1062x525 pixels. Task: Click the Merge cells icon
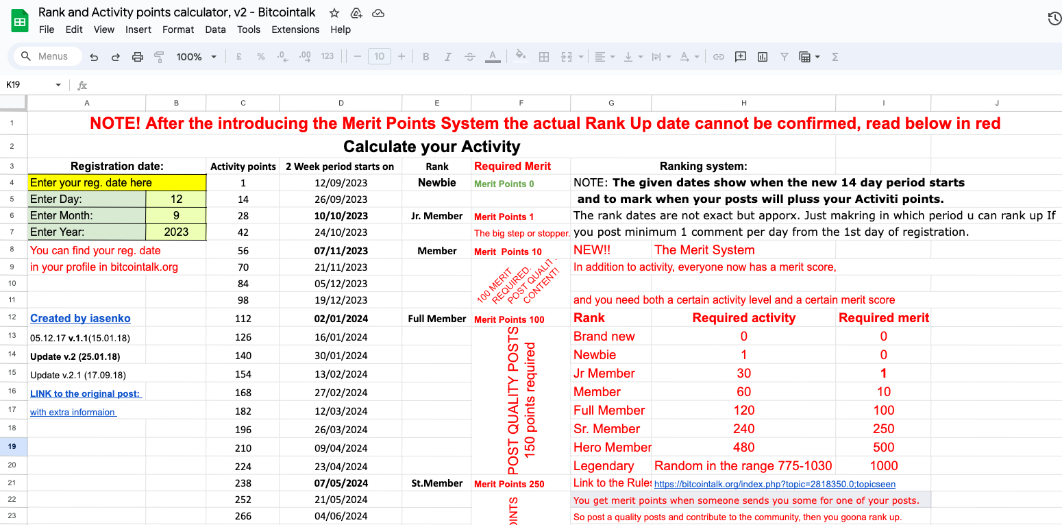pyautogui.click(x=567, y=57)
